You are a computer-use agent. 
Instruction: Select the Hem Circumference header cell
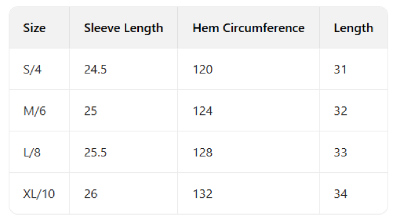tap(248, 28)
